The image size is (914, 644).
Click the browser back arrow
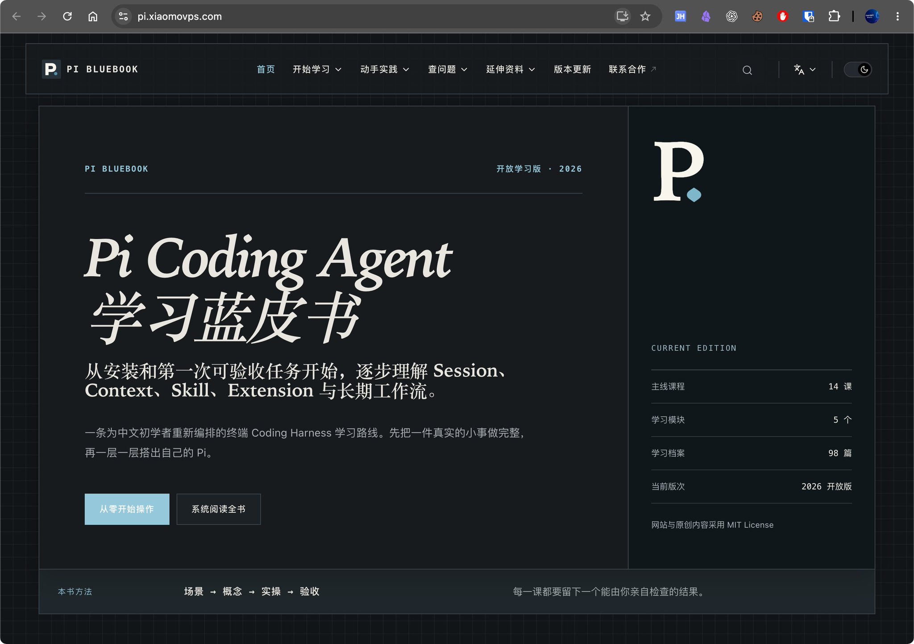pyautogui.click(x=17, y=17)
